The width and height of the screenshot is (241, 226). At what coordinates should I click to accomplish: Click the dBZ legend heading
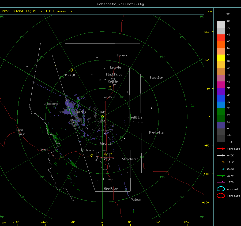coord(227,14)
